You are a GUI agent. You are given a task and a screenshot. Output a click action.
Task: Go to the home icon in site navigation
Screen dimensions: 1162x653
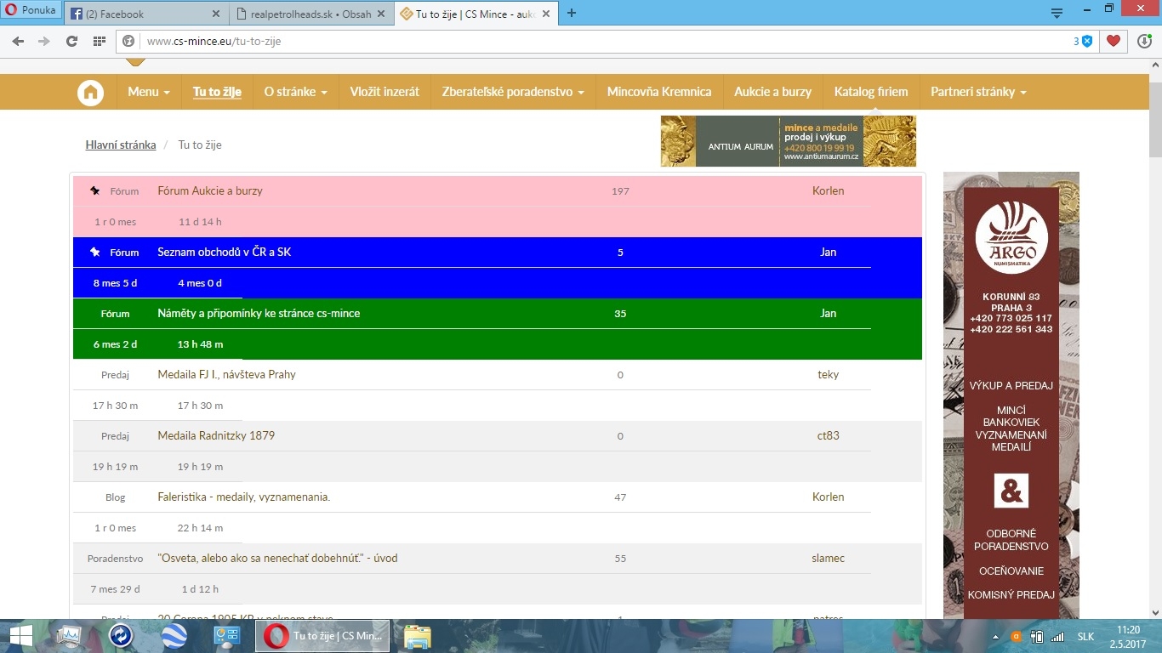(x=90, y=92)
